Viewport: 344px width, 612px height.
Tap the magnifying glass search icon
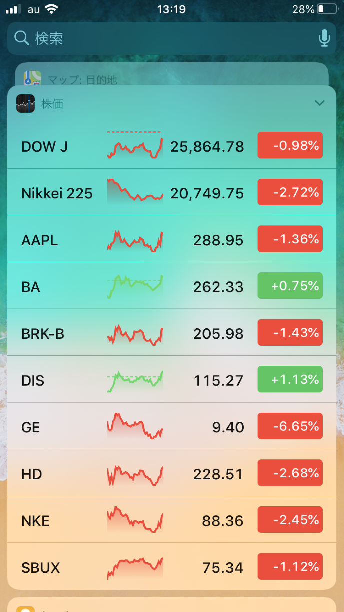[22, 38]
